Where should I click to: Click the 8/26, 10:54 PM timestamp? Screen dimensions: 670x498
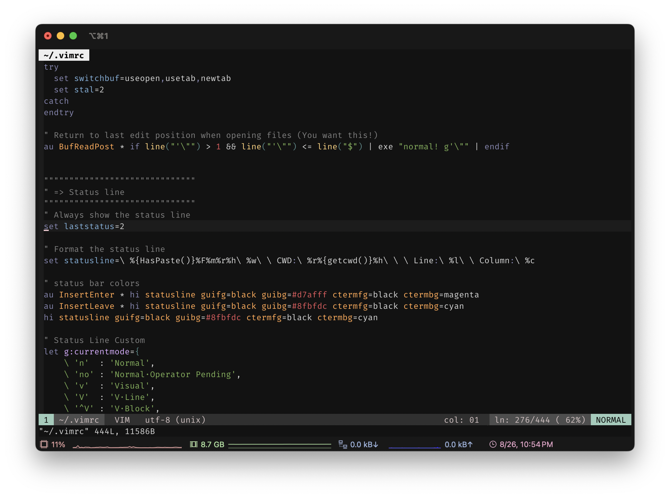(526, 445)
